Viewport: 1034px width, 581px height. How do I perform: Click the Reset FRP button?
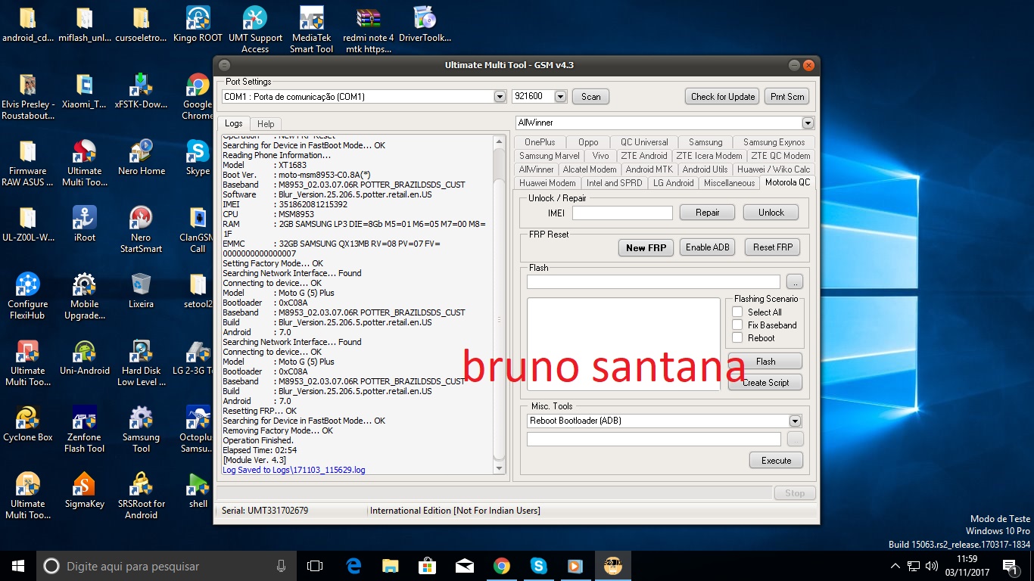pos(772,247)
